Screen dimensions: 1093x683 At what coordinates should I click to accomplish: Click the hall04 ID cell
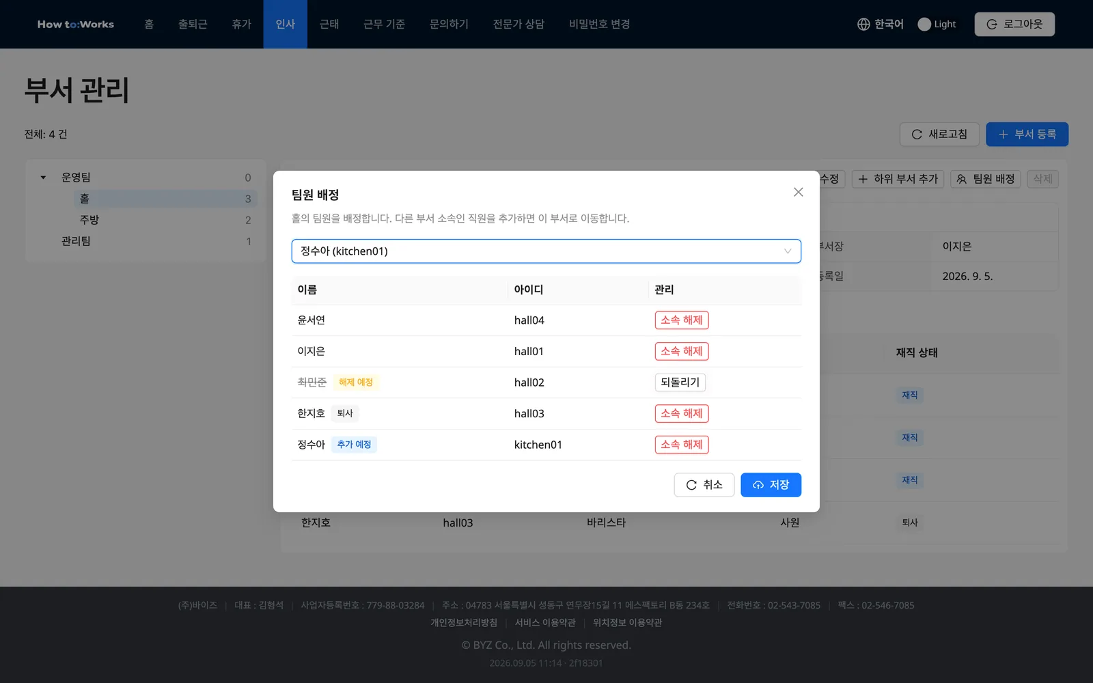529,320
